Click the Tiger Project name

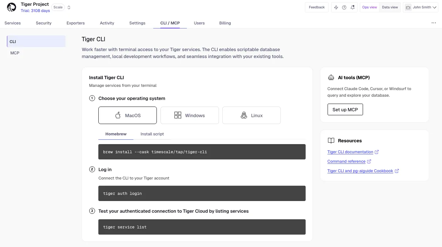point(35,4)
